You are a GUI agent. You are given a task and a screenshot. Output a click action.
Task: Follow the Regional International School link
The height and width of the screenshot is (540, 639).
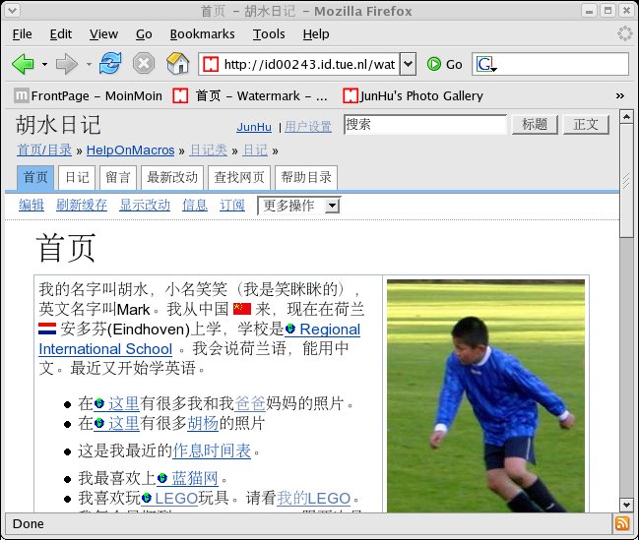pyautogui.click(x=328, y=330)
